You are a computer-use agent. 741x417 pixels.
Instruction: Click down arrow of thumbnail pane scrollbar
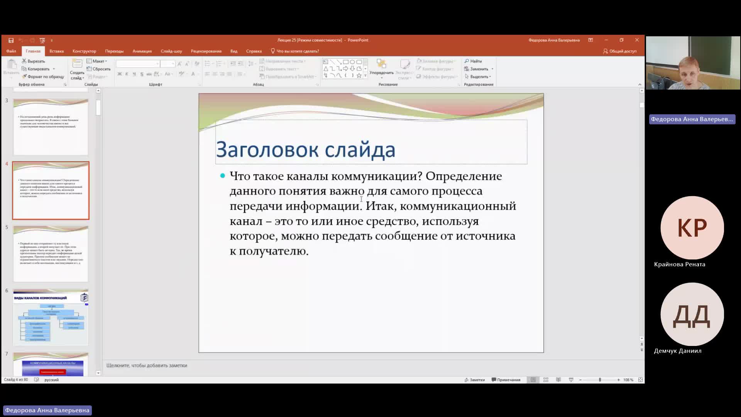[x=98, y=373]
